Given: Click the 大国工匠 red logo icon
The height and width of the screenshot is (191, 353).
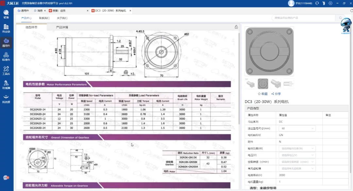Looking at the screenshot, I should [x=3, y=3].
